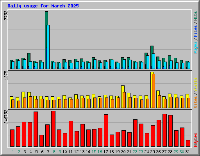This screenshot has height=156, width=200.
Task: Select day label 27 on the x-axis
Action: click(164, 152)
